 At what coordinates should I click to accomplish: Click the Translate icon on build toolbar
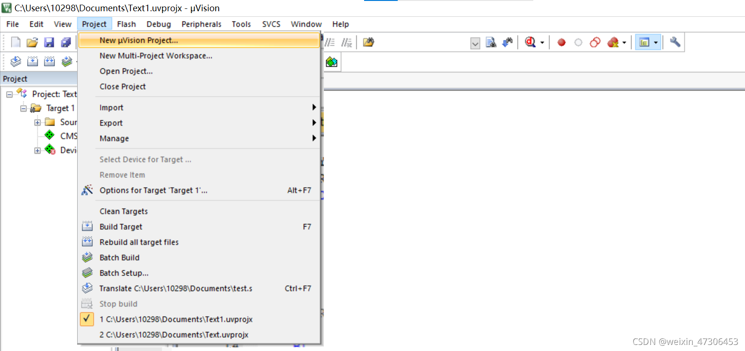click(15, 61)
